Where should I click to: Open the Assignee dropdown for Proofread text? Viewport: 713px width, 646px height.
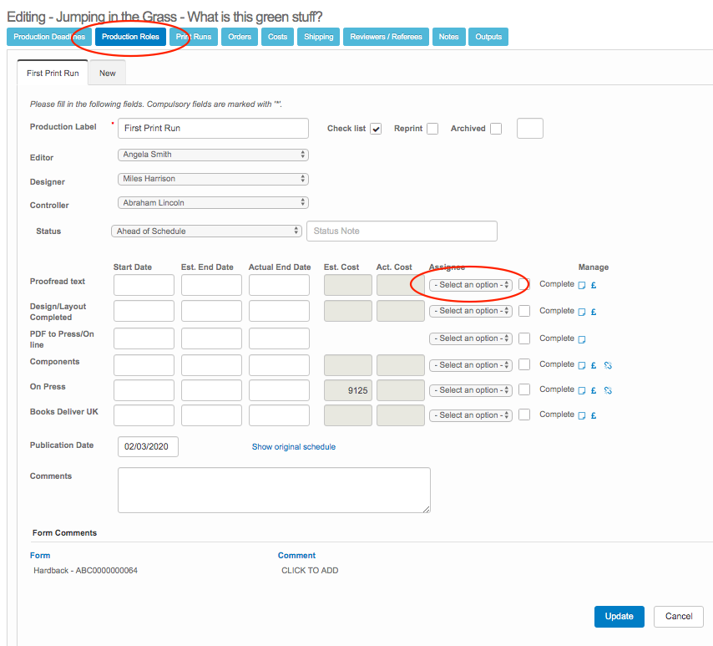pyautogui.click(x=472, y=285)
